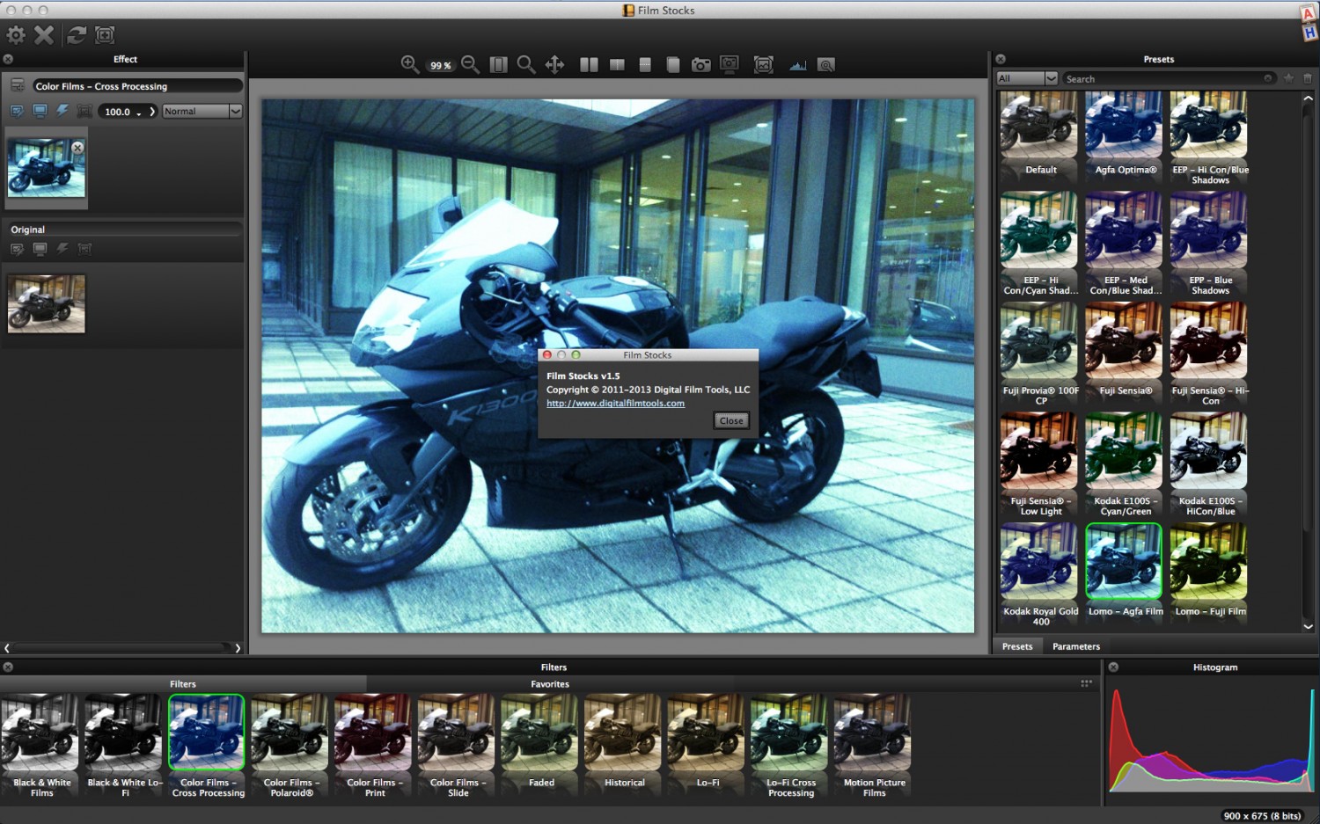Open the All category dropdown in Presets
This screenshot has width=1320, height=824.
pos(1026,78)
